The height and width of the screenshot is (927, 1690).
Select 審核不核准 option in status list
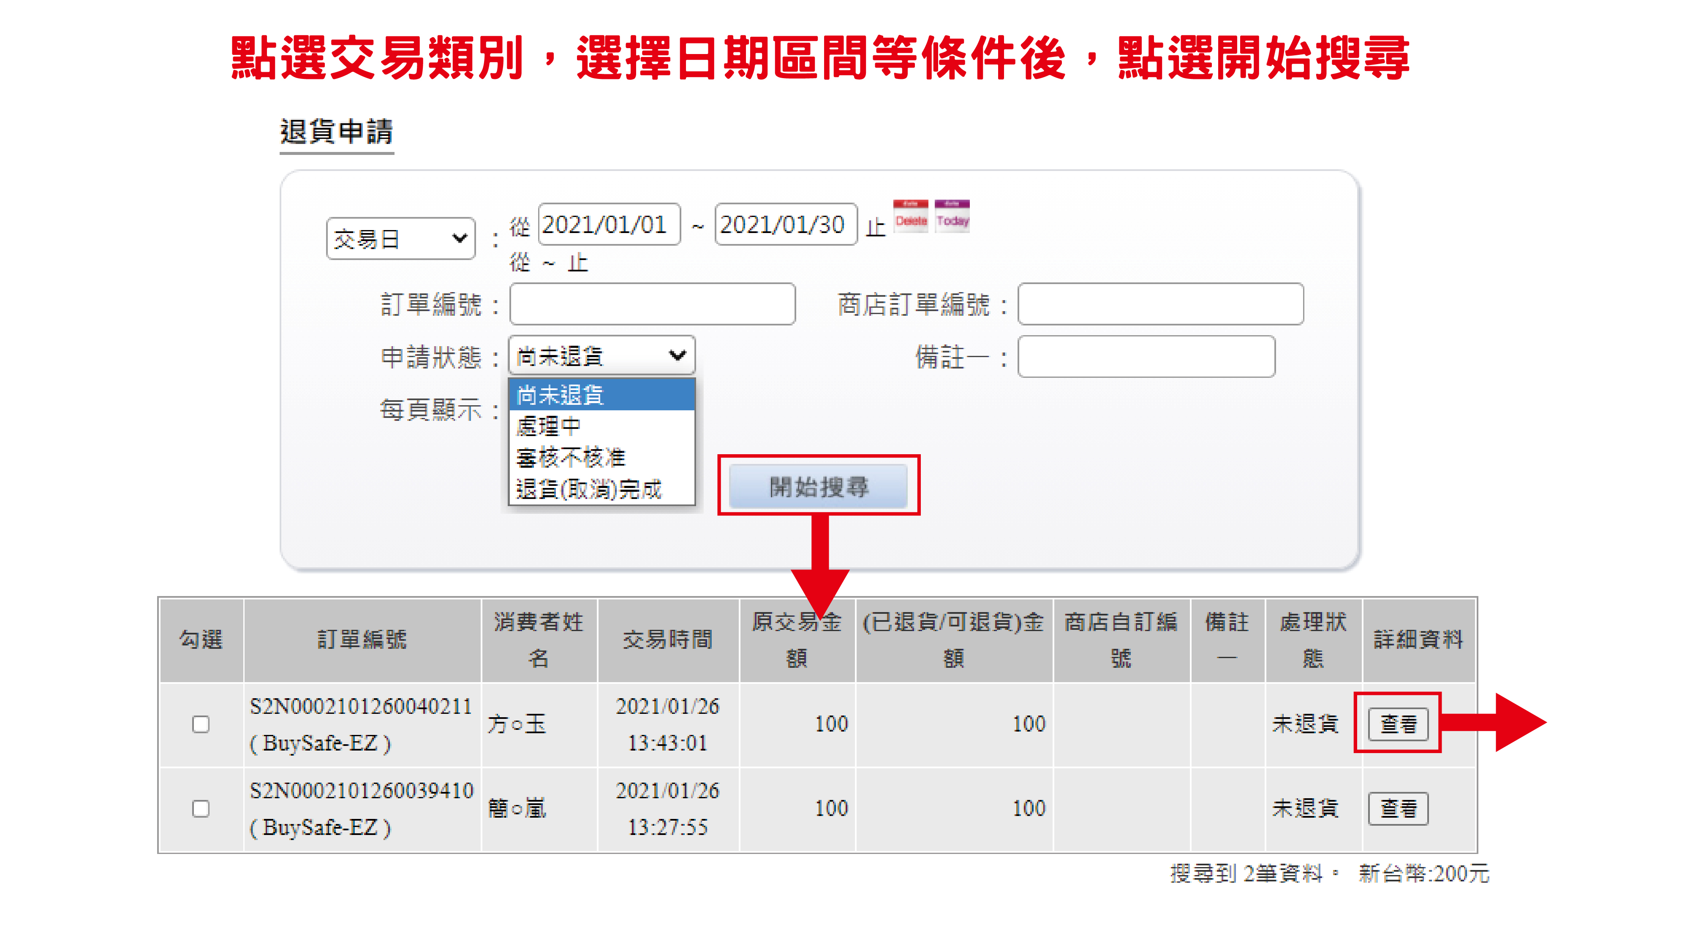pos(601,457)
